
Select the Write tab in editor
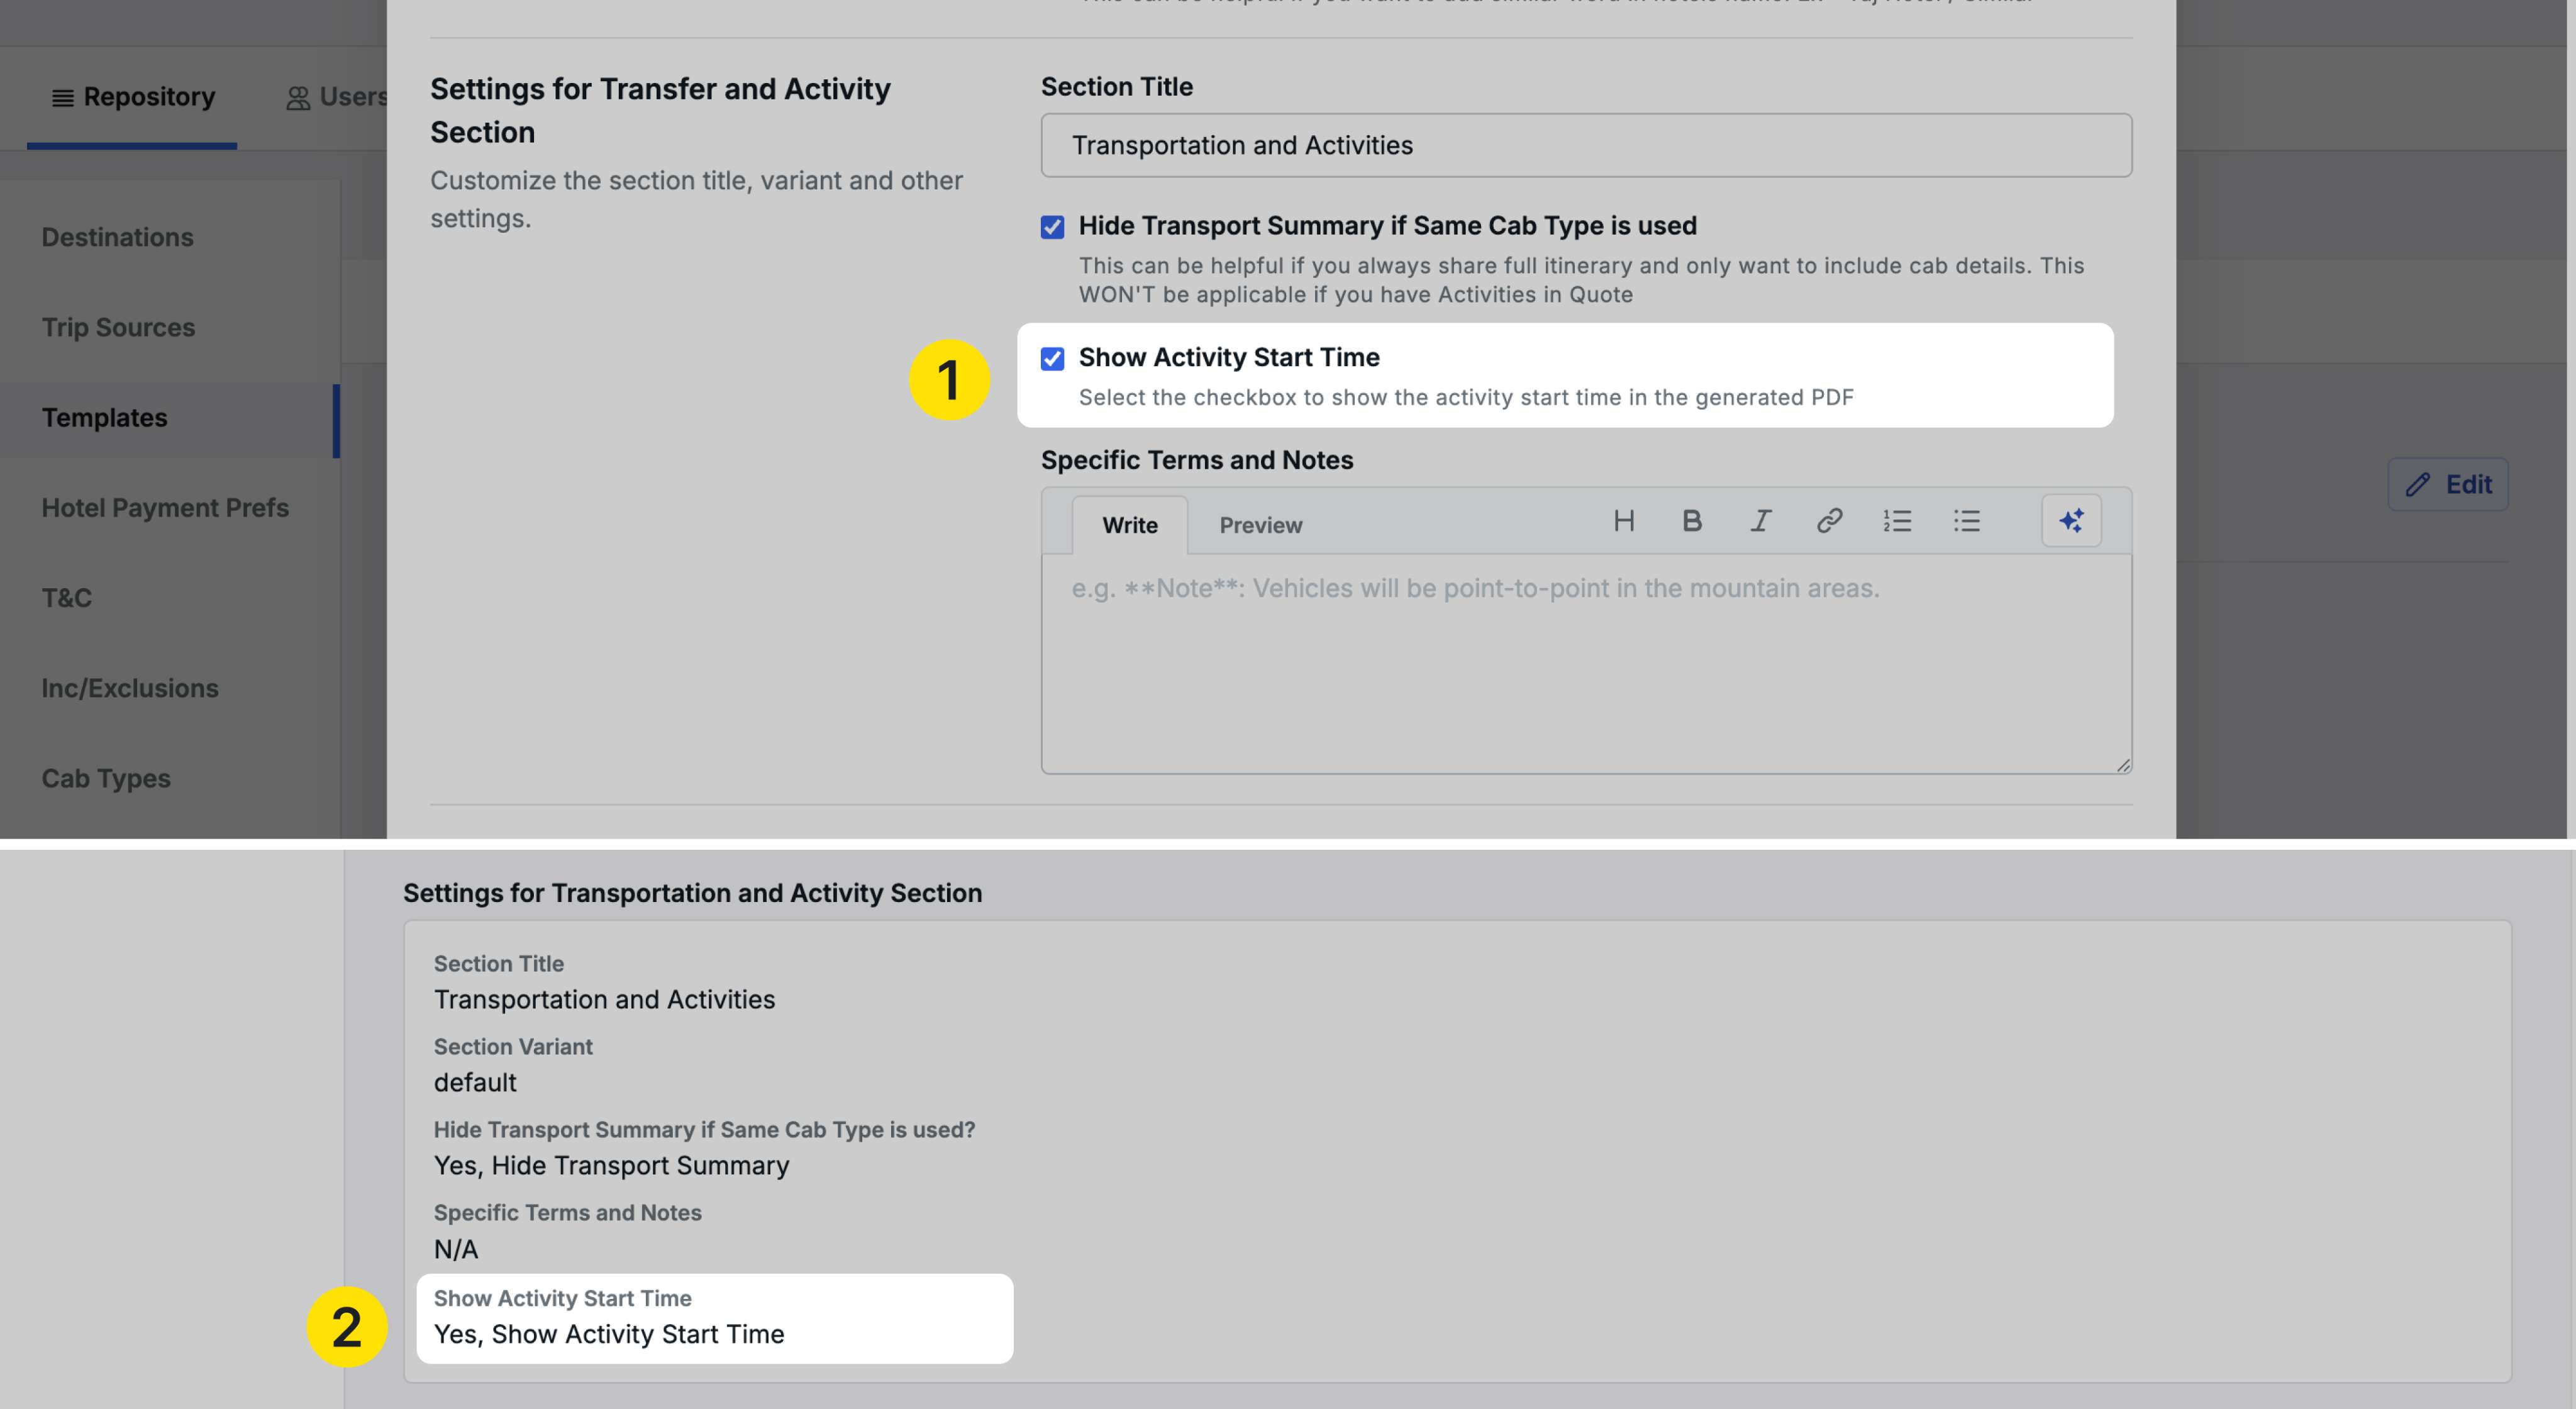[1129, 525]
